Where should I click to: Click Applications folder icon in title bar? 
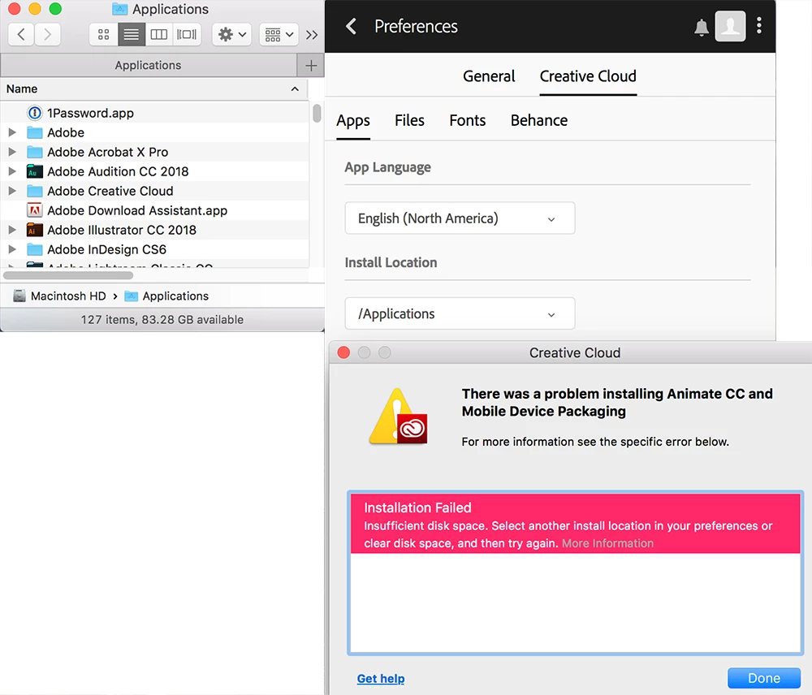119,9
